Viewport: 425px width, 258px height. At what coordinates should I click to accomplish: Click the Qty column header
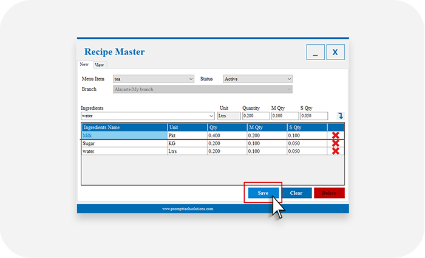click(x=227, y=127)
